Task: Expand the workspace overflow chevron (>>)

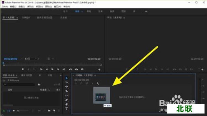Action: point(146,11)
